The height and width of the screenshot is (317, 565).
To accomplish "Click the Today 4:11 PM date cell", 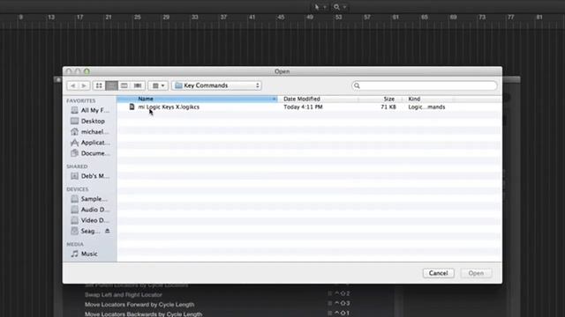I will point(303,107).
